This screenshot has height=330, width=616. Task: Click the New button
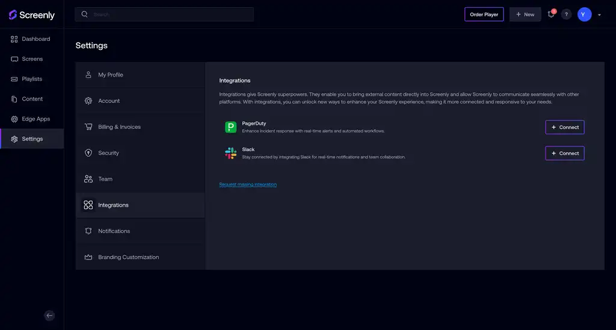click(525, 14)
